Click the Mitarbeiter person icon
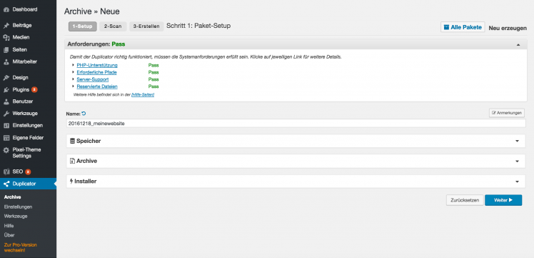The image size is (534, 258). pyautogui.click(x=6, y=62)
